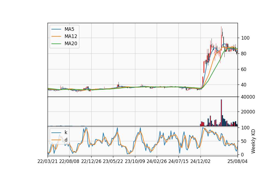This screenshot has width=264, height=190.
Task: Click the k legend label
Action: pos(66,132)
